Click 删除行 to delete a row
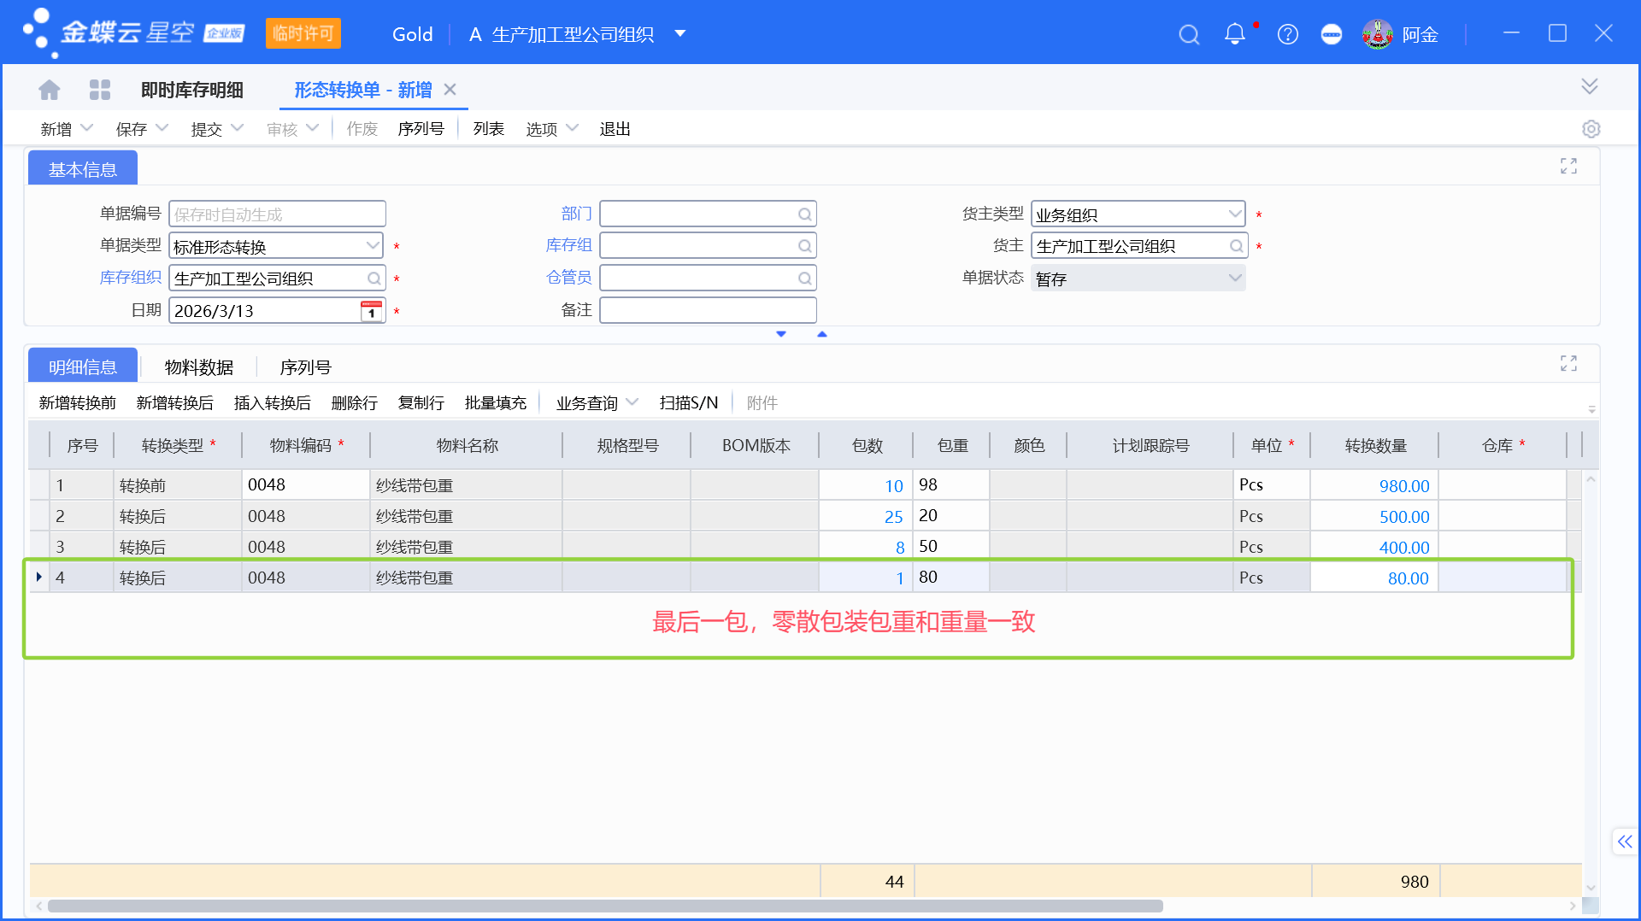1641x921 pixels. (354, 402)
